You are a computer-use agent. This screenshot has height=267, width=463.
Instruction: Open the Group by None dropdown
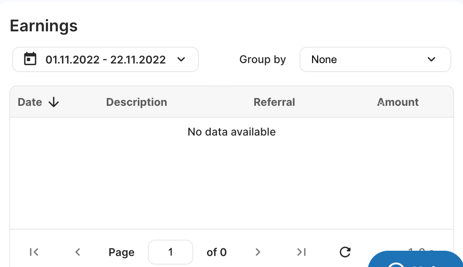[x=375, y=59]
